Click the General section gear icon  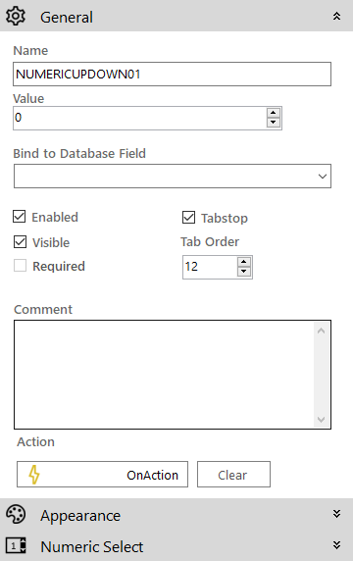click(16, 17)
